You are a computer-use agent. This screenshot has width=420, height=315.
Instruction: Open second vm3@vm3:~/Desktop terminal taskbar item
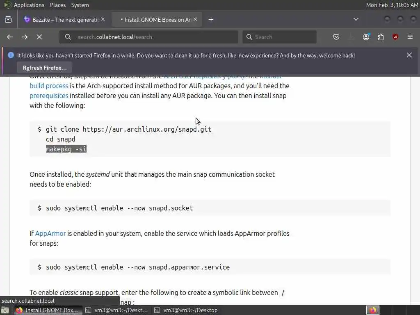[186, 310]
